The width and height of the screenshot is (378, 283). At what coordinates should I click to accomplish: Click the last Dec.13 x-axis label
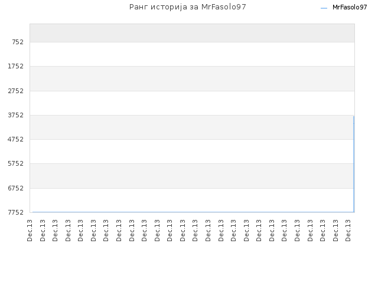tap(348, 231)
